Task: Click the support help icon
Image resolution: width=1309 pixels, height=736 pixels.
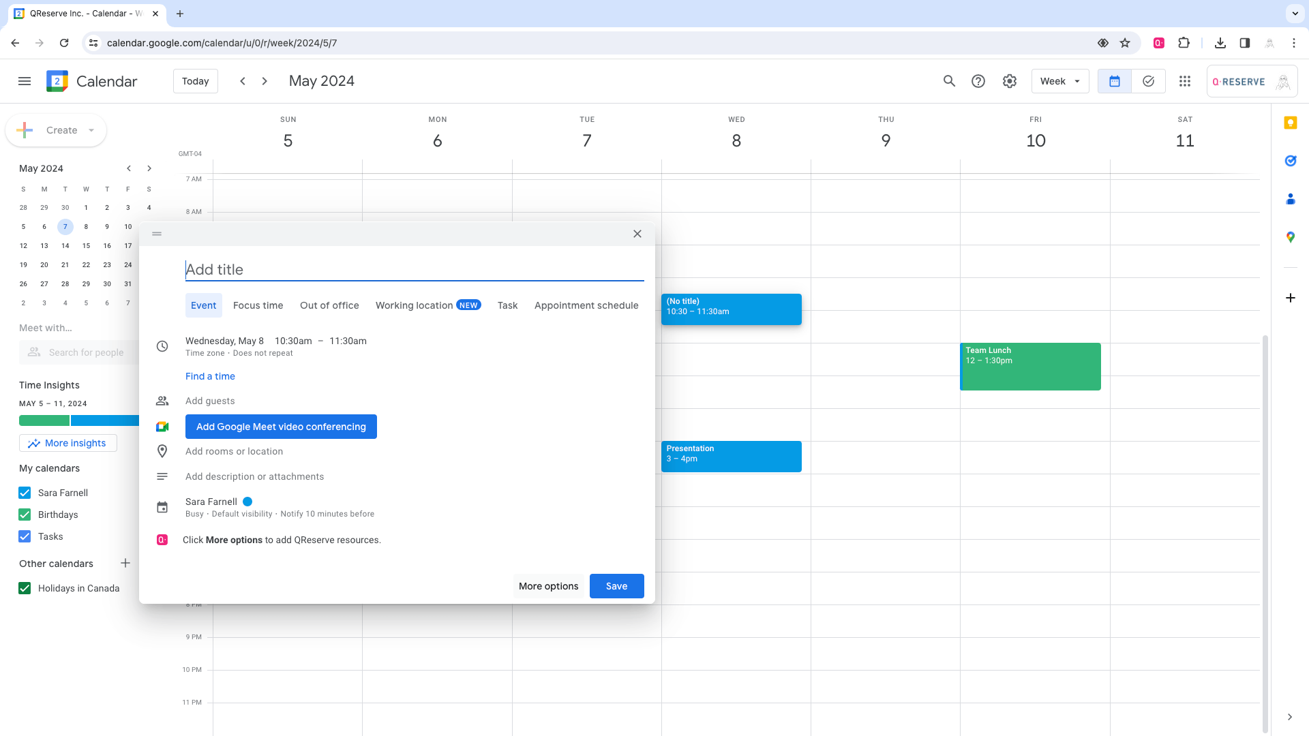Action: (978, 81)
